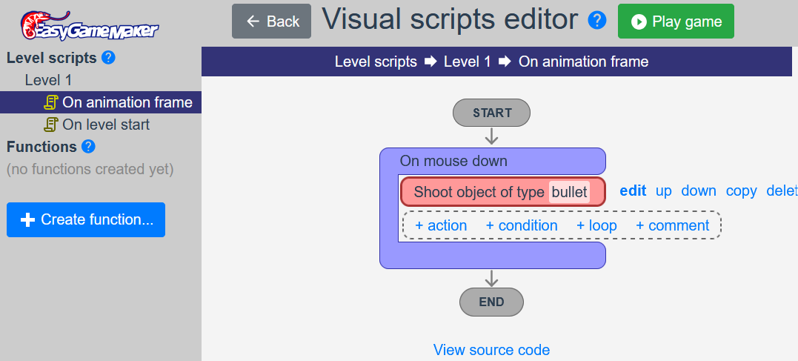798x361 pixels.
Task: Click scroll icon of On animation frame
Action: tap(51, 102)
